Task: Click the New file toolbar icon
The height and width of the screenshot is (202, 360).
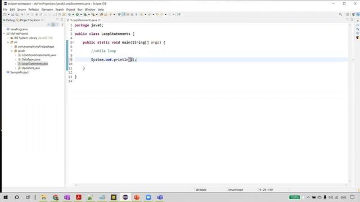Action: (5, 15)
